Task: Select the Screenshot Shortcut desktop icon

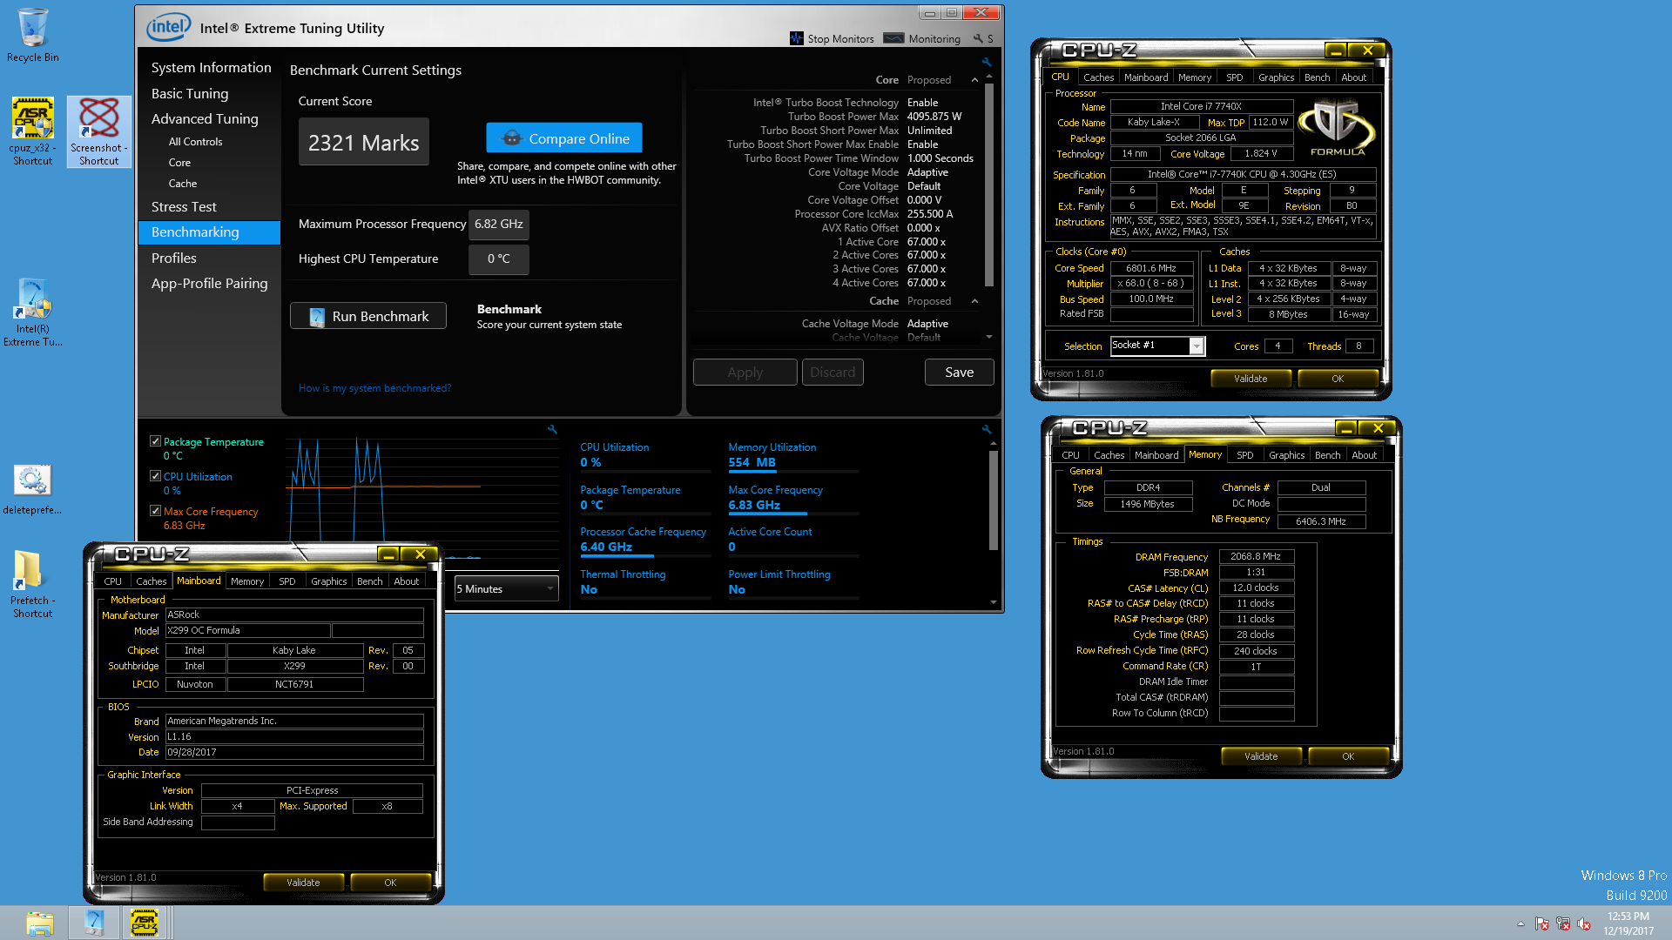Action: [99, 131]
